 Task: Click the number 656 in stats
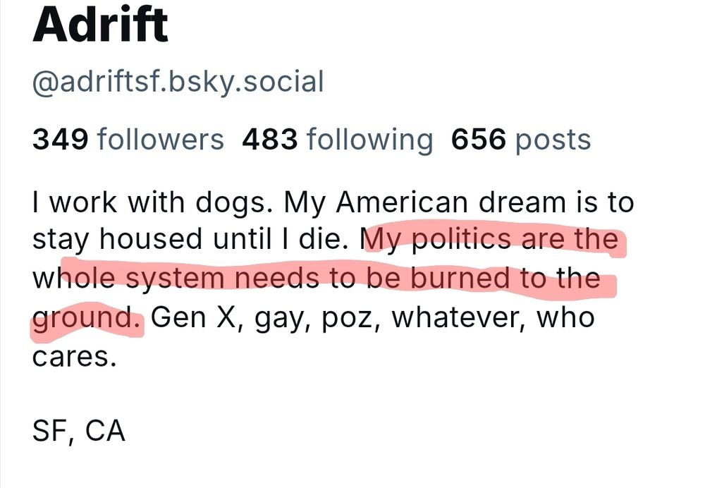(x=479, y=139)
